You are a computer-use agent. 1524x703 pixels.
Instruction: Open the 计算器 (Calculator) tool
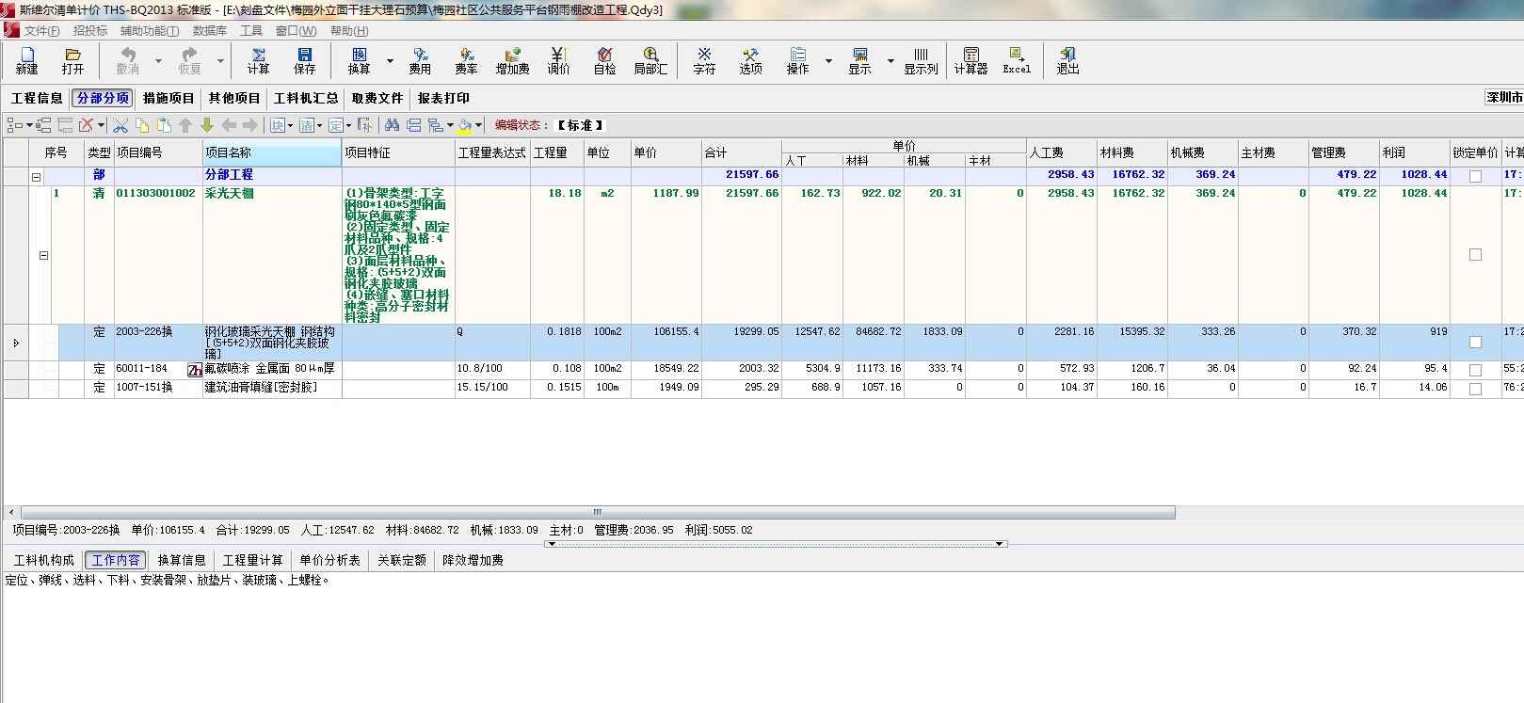[971, 61]
